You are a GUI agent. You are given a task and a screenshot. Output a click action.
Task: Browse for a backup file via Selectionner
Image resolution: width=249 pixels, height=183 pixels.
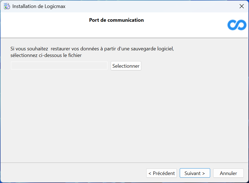126,66
